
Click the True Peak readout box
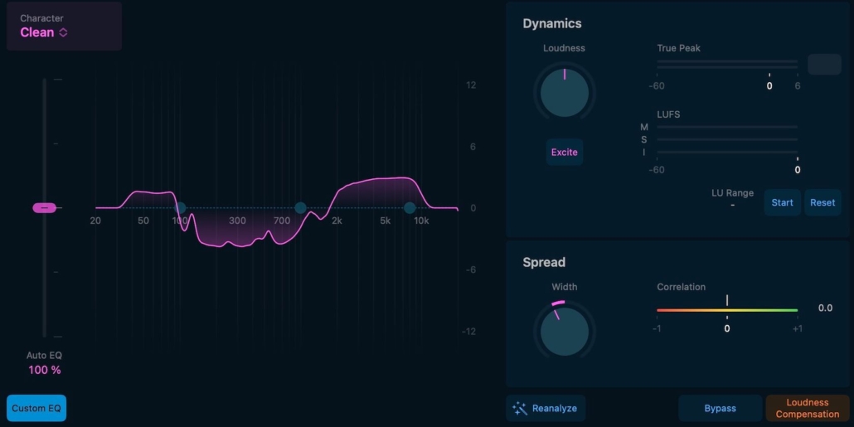pos(824,65)
